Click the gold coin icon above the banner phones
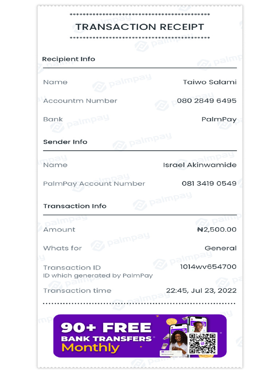 (171, 322)
